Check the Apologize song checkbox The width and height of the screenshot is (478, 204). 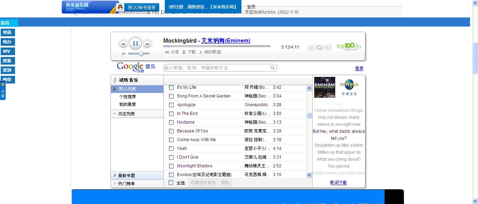pyautogui.click(x=171, y=105)
